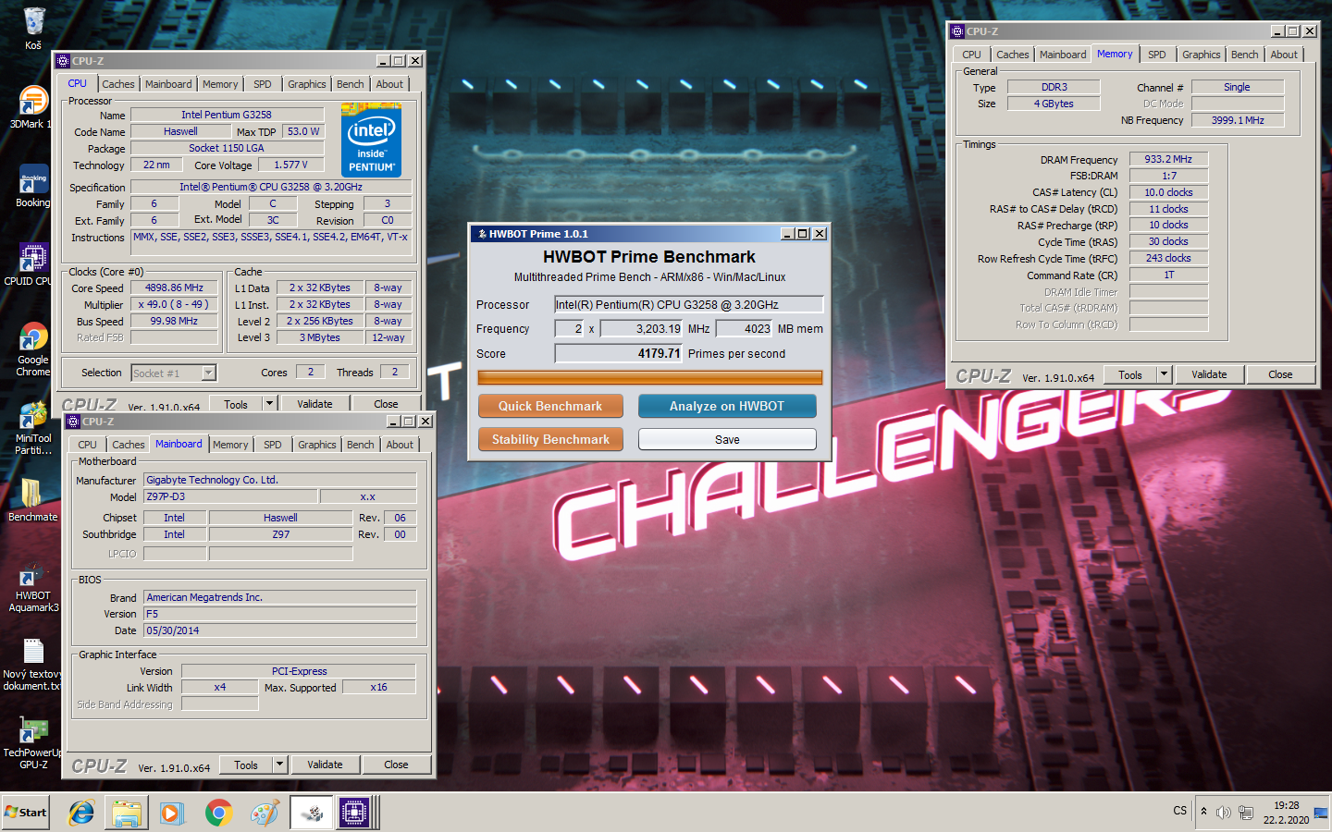
Task: Switch to Caches tab in top-left CPU-Z
Action: click(x=118, y=84)
